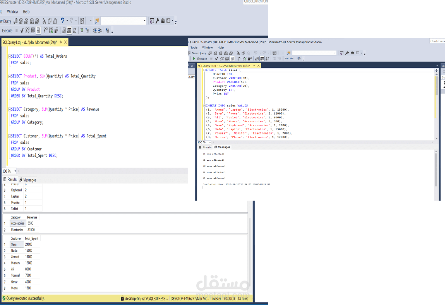This screenshot has height=306, width=446.
Task: Click the DAX query icon in left toolbar
Action: (37, 21)
